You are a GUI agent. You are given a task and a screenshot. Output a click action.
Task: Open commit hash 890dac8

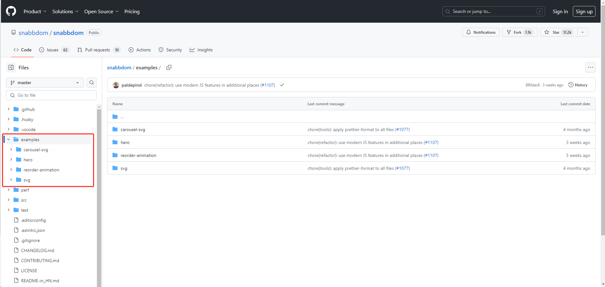pyautogui.click(x=533, y=85)
